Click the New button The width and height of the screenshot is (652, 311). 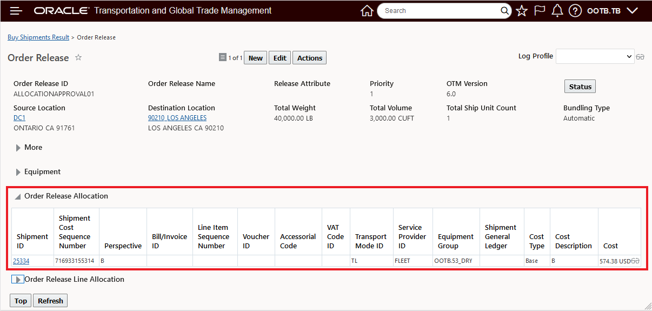(256, 58)
